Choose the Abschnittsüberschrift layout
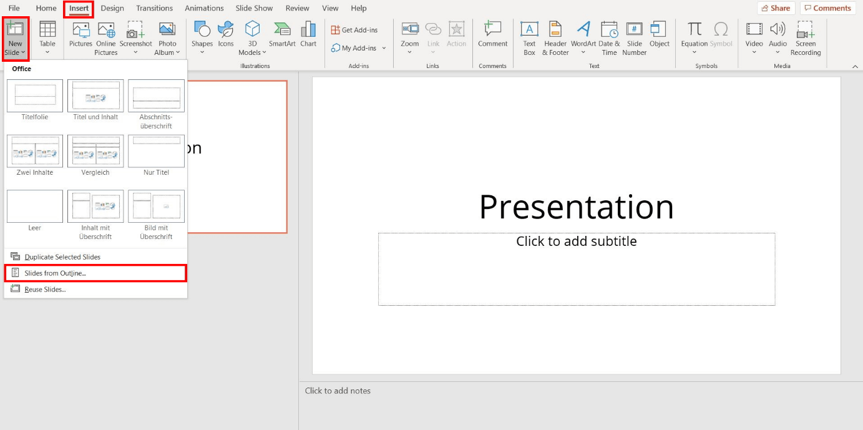Image resolution: width=863 pixels, height=430 pixels. coord(156,95)
